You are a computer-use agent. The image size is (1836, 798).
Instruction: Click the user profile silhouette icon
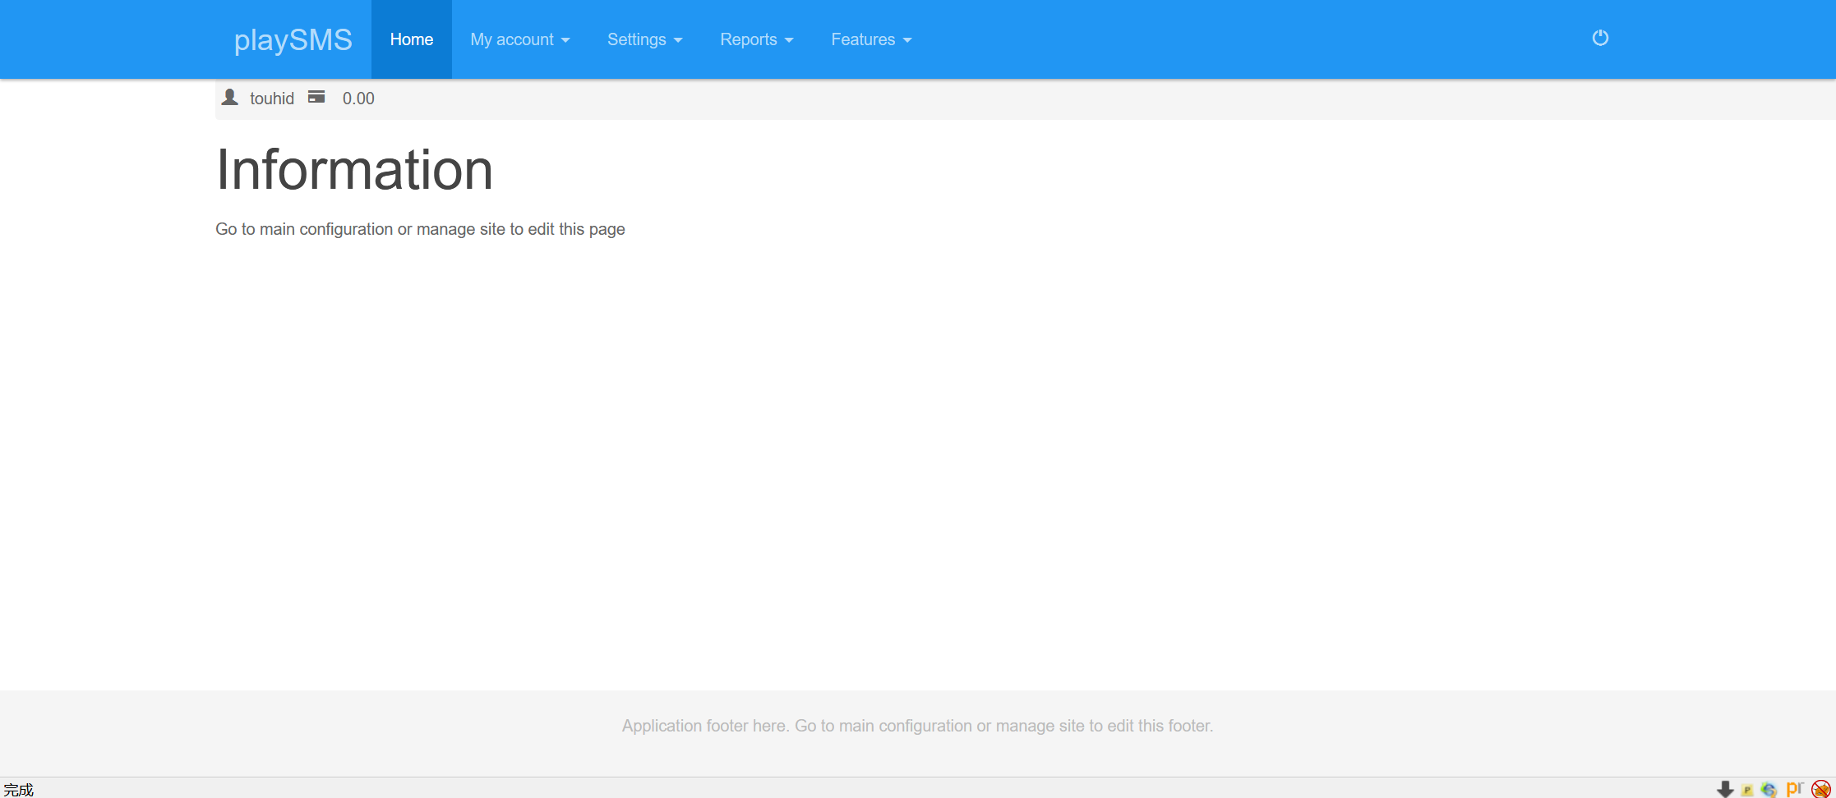230,98
